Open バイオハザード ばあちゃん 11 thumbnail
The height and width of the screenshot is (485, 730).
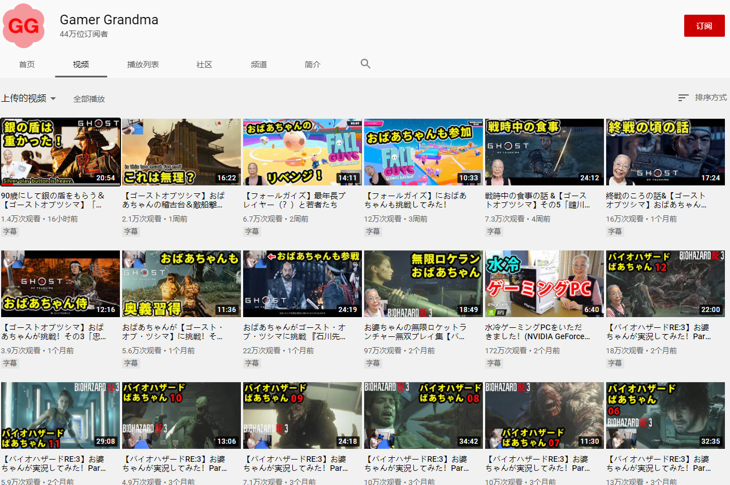click(61, 415)
